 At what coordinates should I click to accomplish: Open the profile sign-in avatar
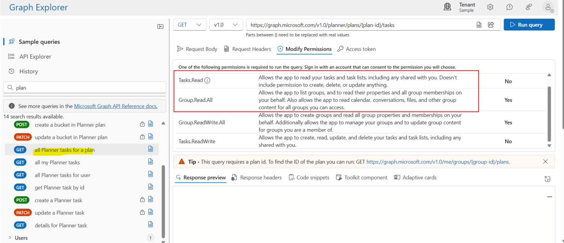click(x=548, y=7)
